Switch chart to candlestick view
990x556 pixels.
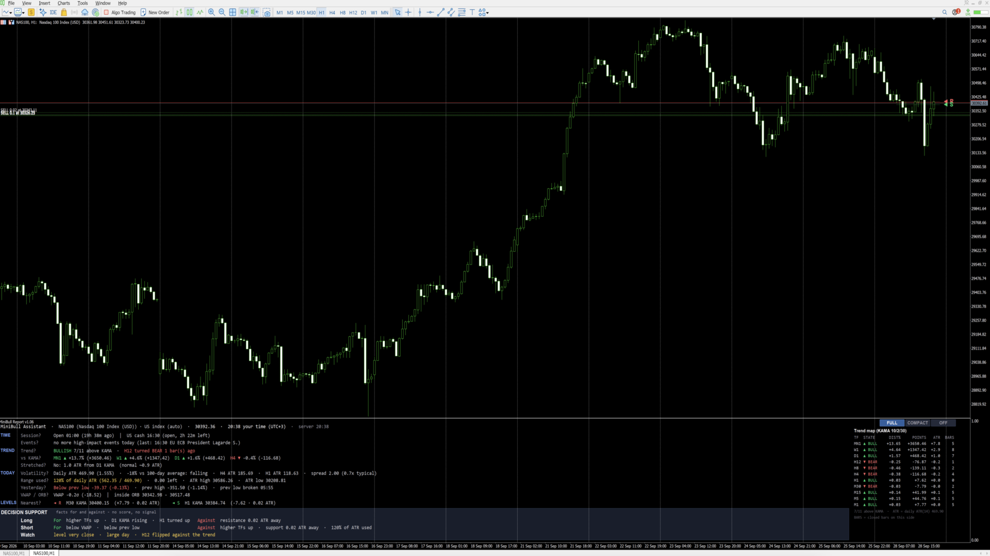(189, 12)
